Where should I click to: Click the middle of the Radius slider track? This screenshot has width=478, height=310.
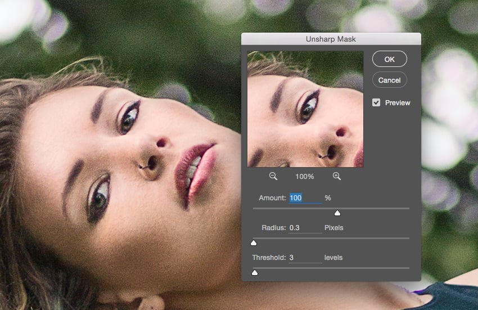point(331,238)
